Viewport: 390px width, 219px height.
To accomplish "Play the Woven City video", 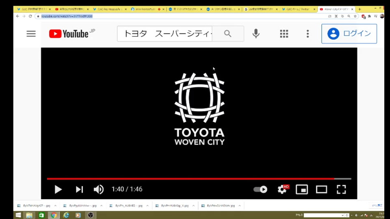I will 58,189.
